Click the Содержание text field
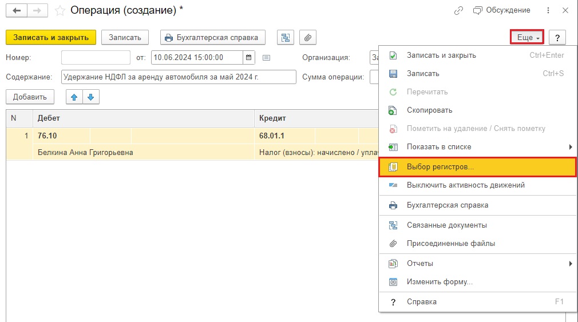The image size is (578, 322). coord(179,77)
